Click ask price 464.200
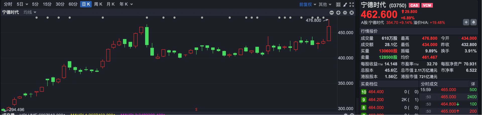The width and height of the screenshot is (482, 115). point(376,100)
